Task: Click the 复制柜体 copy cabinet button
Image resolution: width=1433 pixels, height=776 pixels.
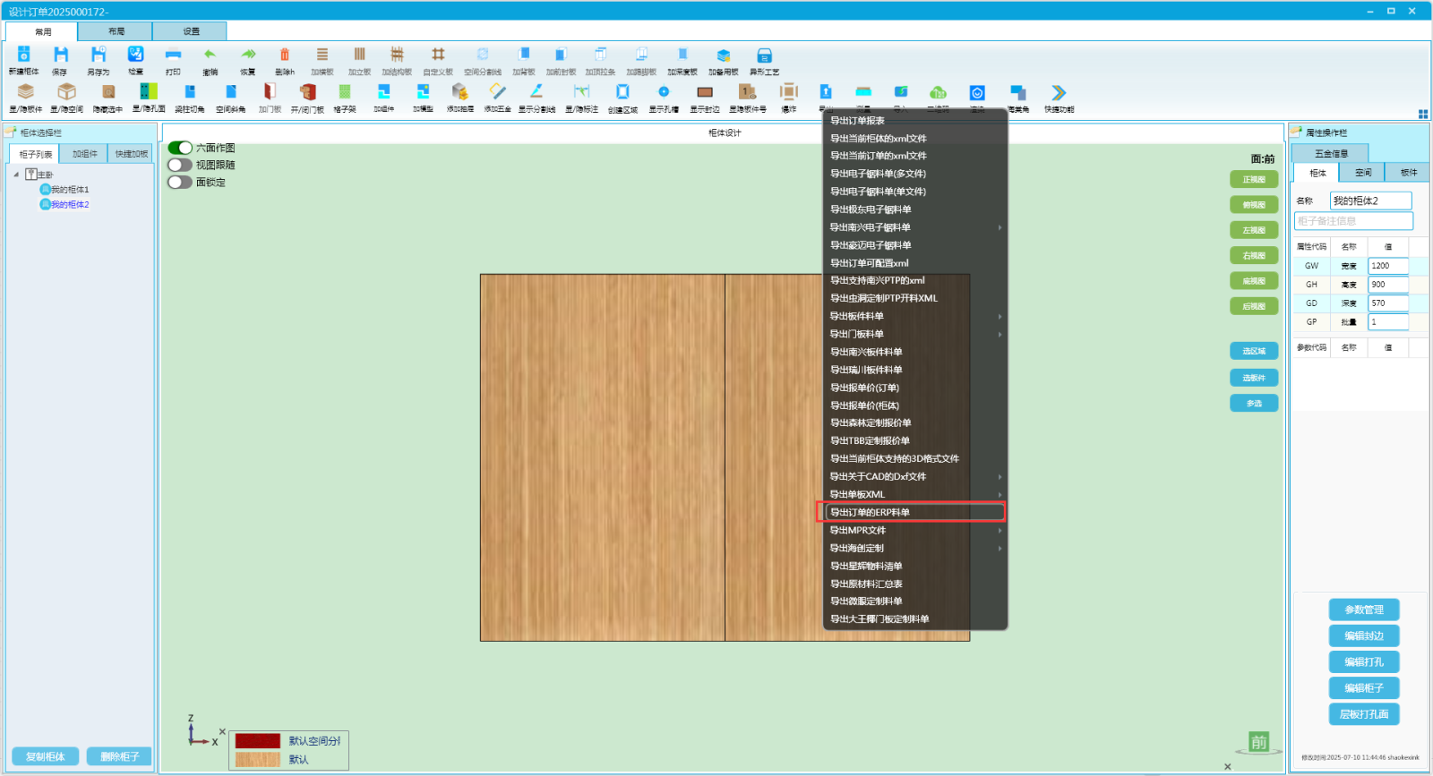Action: click(x=46, y=756)
